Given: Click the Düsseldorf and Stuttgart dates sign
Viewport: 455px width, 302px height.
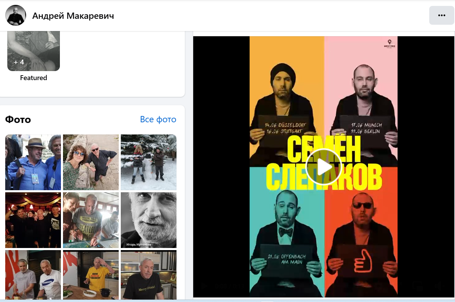Looking at the screenshot, I should click(x=283, y=128).
